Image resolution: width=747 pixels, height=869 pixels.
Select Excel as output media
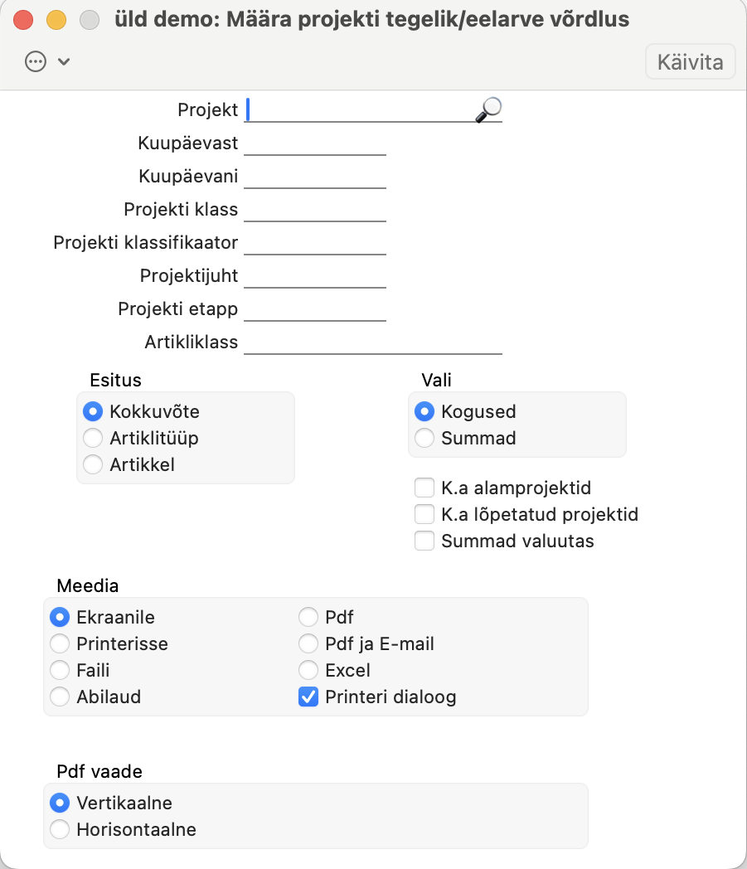click(308, 671)
